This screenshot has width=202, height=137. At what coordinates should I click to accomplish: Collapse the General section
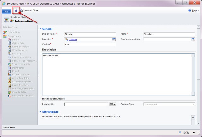point(40,29)
